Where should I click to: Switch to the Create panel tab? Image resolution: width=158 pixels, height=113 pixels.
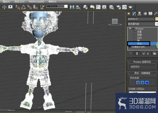coord(129,14)
